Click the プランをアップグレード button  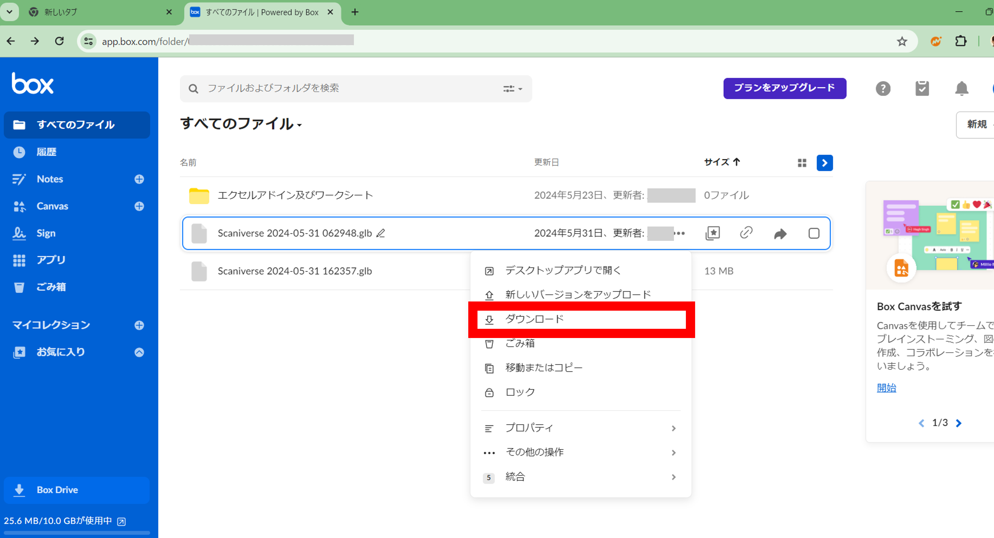click(x=784, y=88)
